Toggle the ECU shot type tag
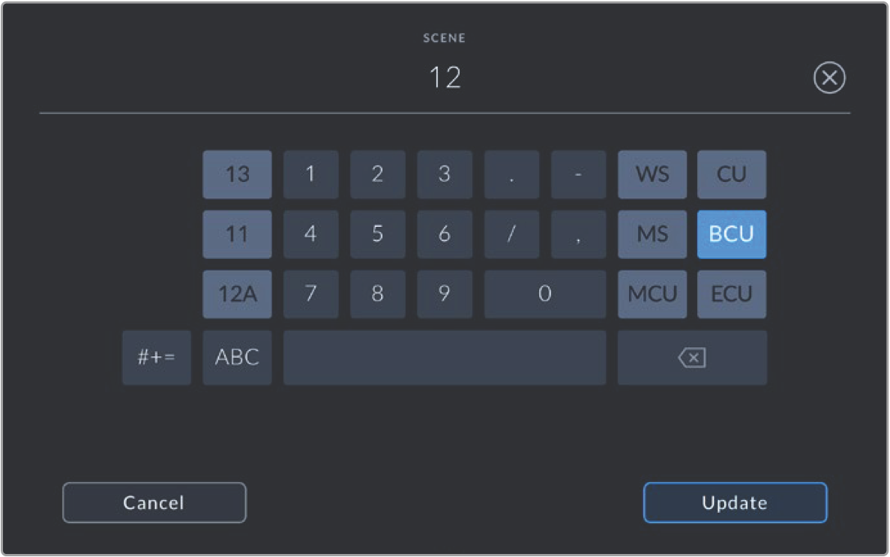This screenshot has height=557, width=890. pyautogui.click(x=731, y=294)
